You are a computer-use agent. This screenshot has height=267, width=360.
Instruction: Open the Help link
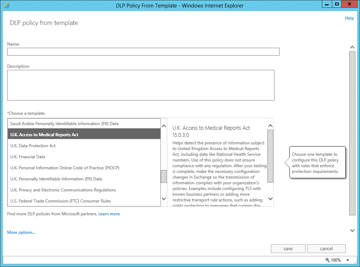click(x=349, y=18)
